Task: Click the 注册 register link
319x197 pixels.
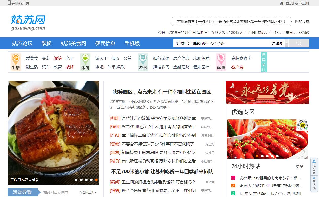Action: tap(304, 3)
